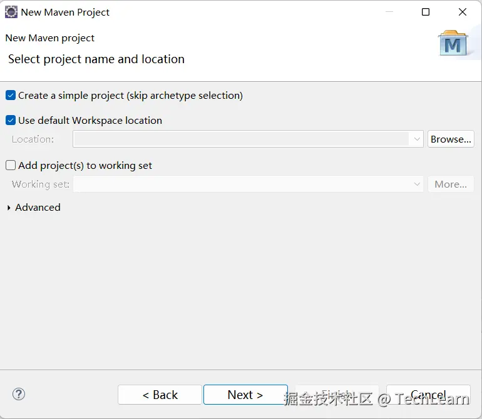Click the New Maven Project title bar text

(65, 12)
